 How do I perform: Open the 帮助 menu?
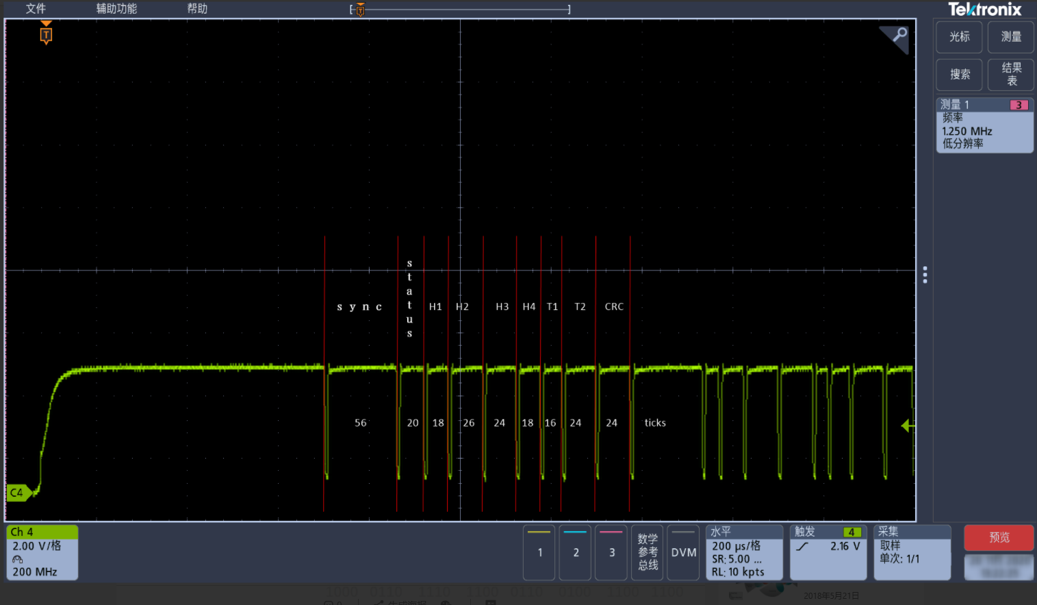[196, 9]
